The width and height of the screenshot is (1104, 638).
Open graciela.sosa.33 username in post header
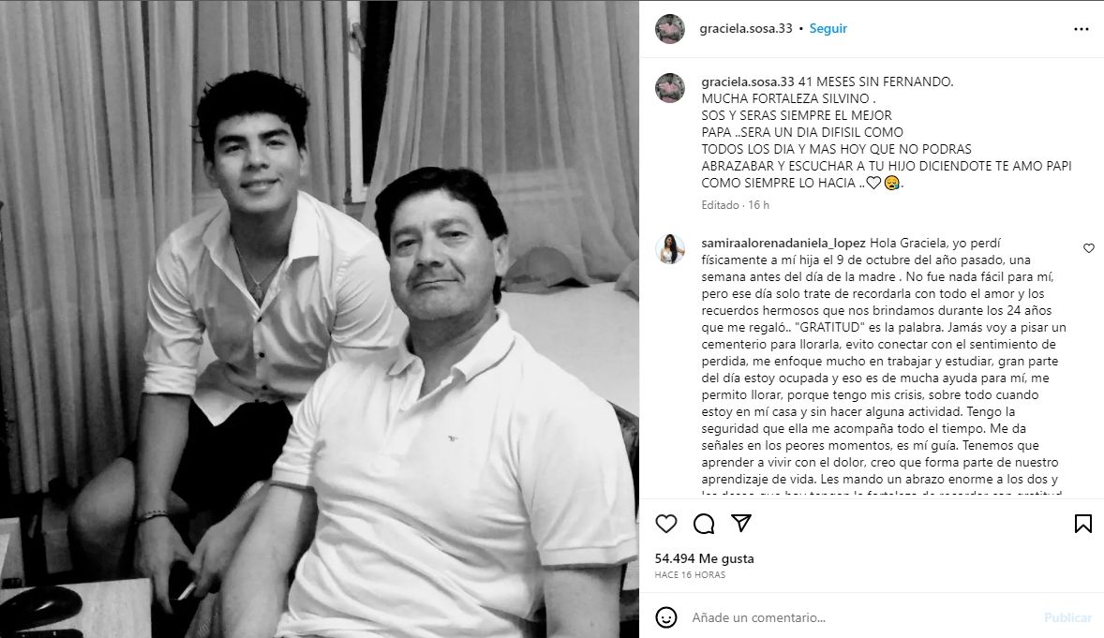[x=746, y=28]
